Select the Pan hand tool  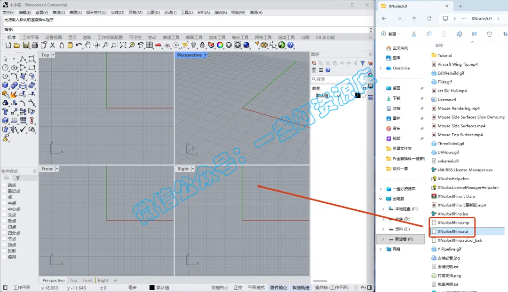point(87,45)
